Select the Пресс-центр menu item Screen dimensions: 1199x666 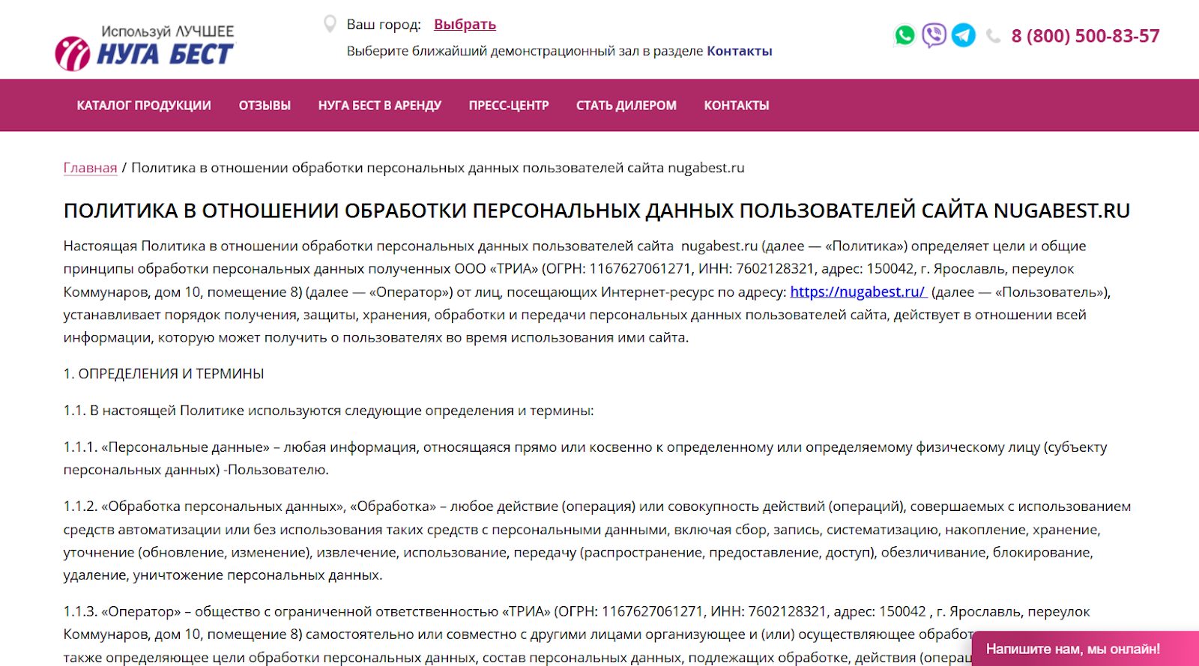point(509,106)
